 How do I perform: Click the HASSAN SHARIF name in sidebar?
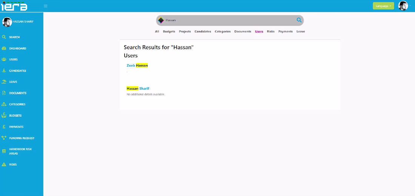pos(23,22)
